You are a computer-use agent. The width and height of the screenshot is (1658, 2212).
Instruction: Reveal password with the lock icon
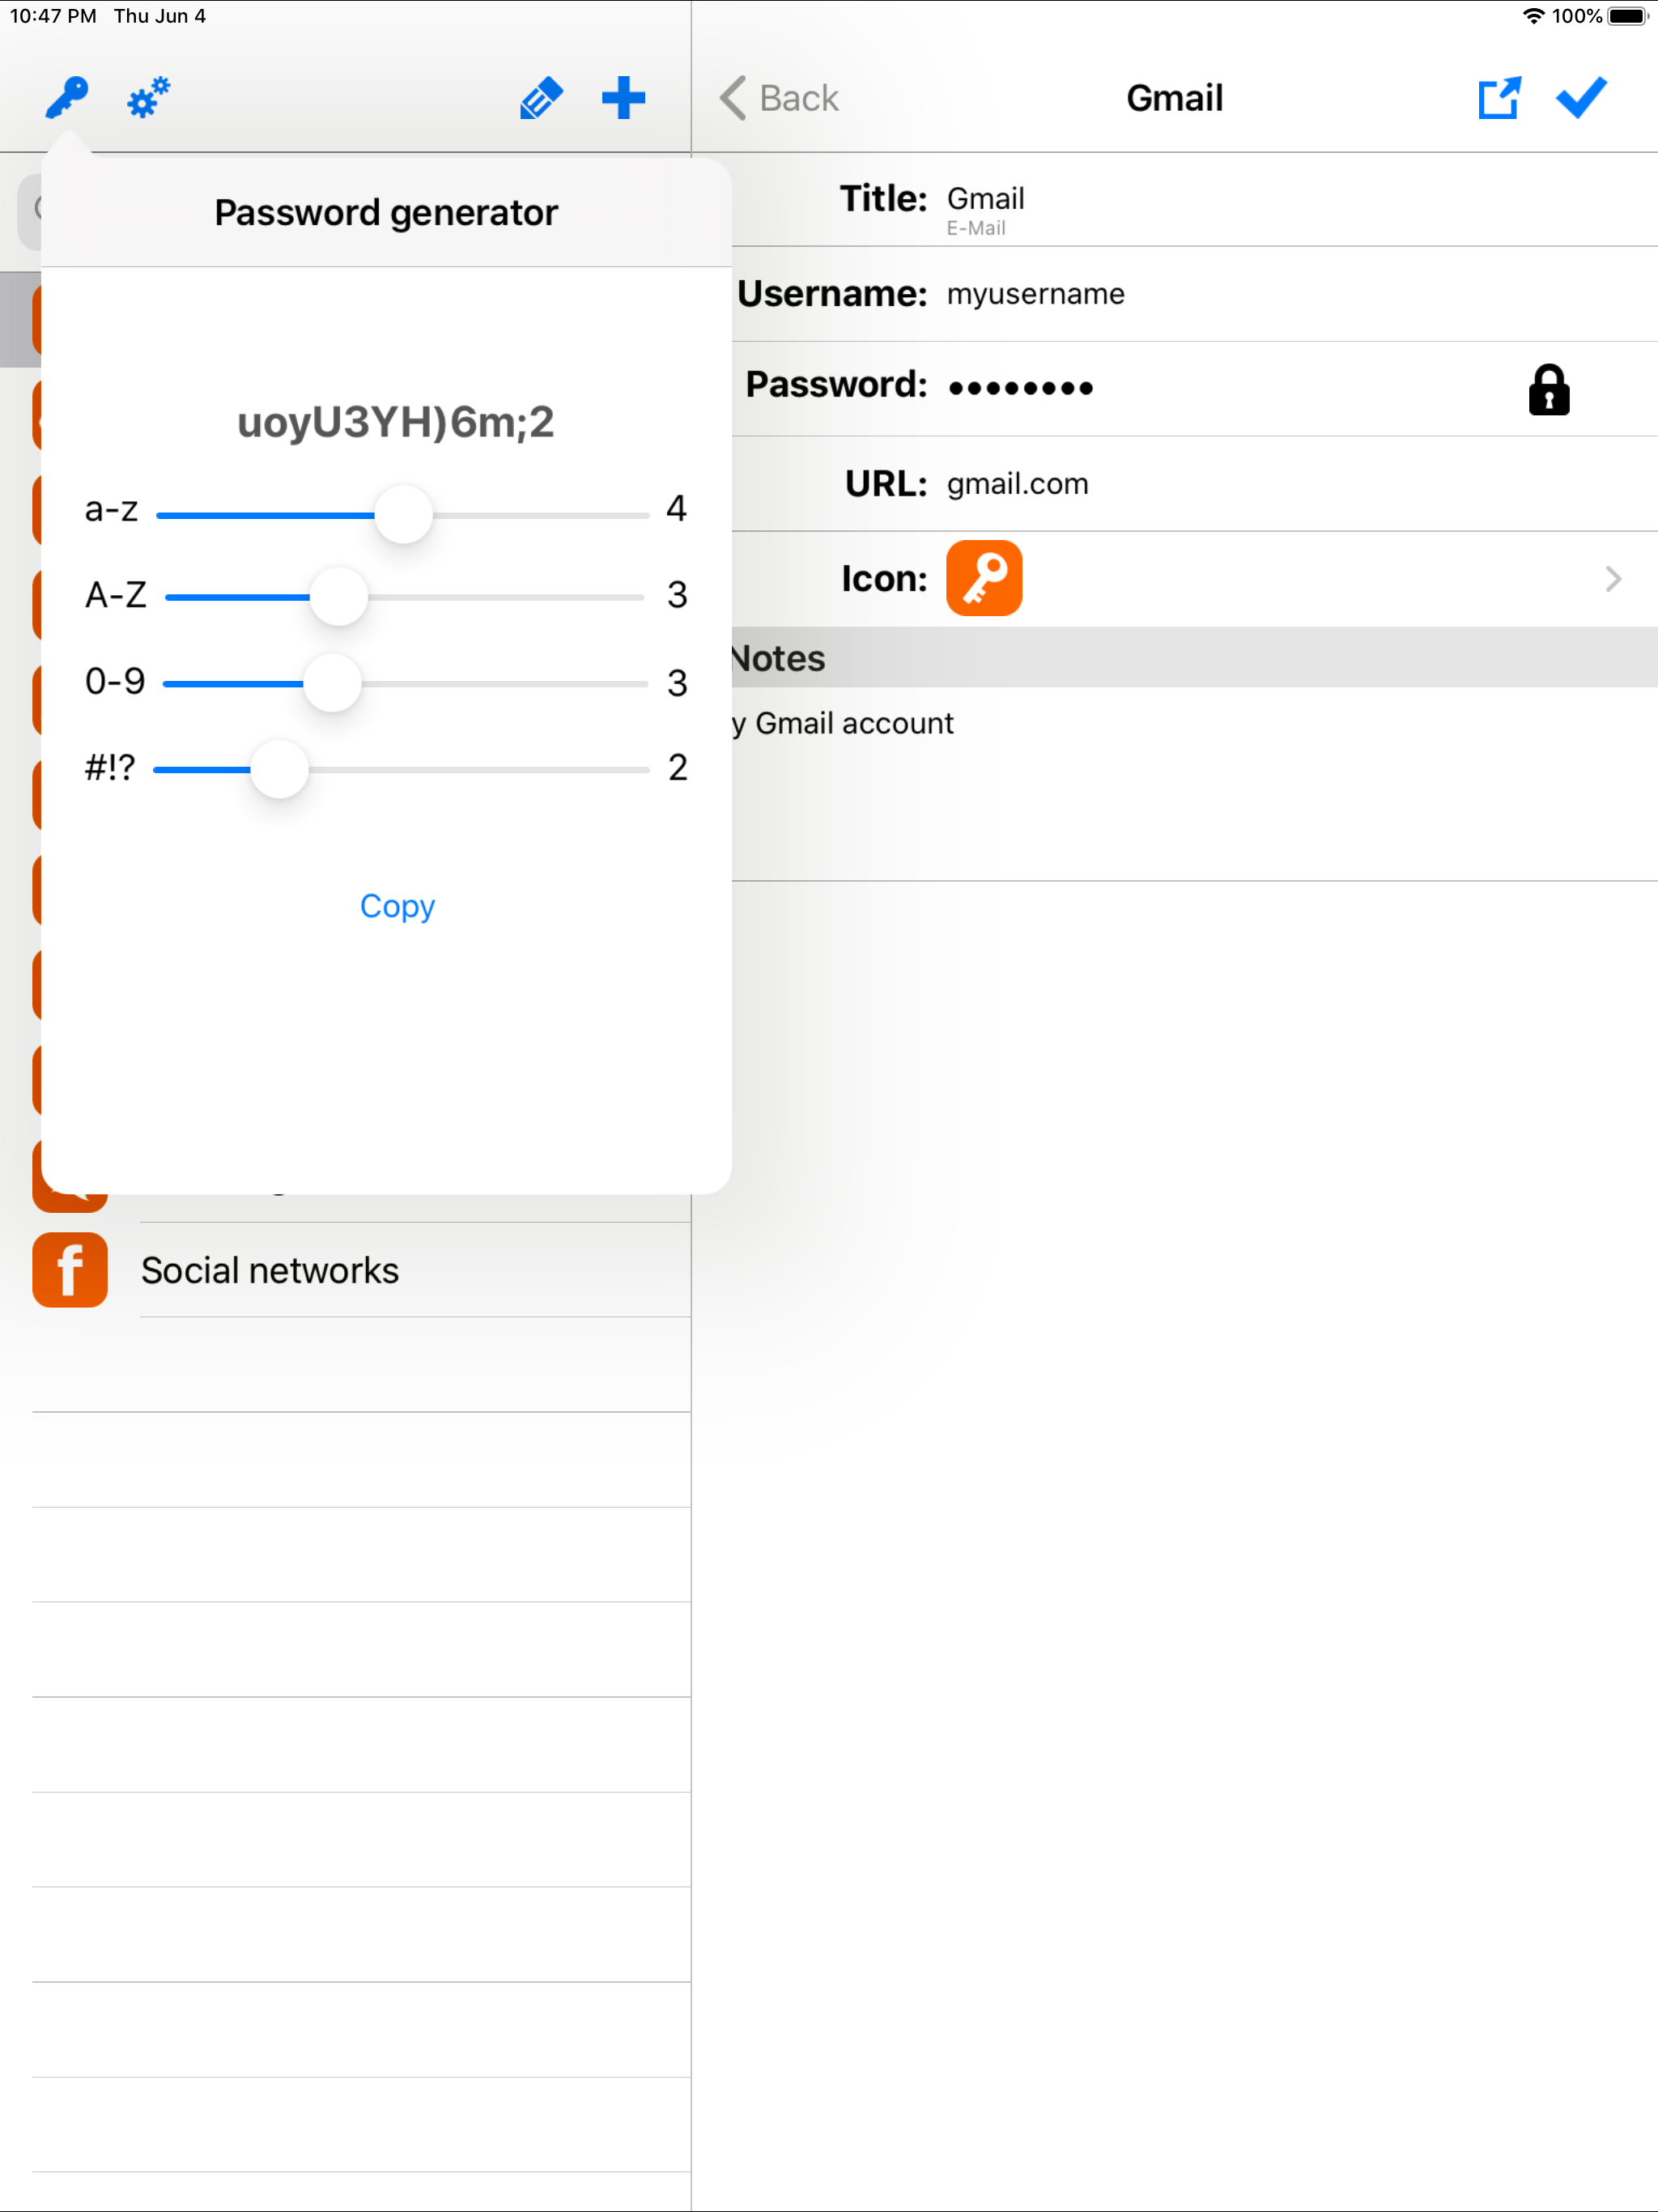pos(1549,389)
